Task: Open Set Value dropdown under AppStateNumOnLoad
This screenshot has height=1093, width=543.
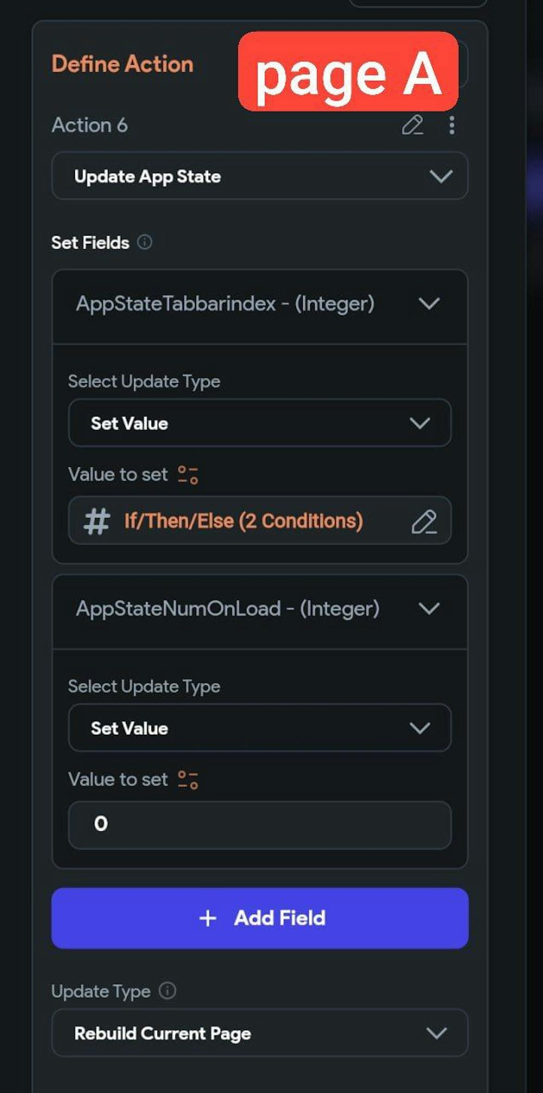Action: click(x=260, y=728)
